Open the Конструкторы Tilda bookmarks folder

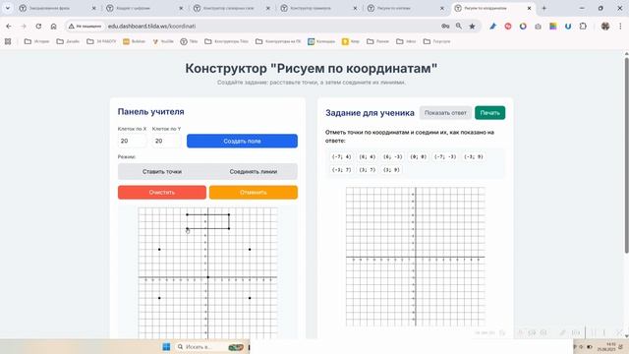tap(227, 41)
